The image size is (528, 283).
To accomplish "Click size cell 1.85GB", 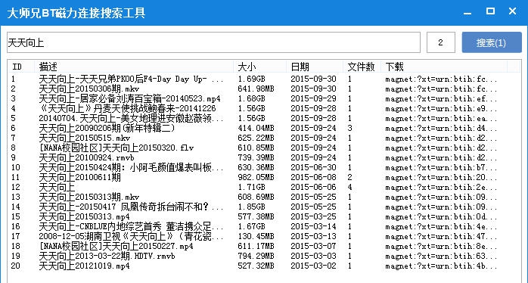I will pyautogui.click(x=252, y=207).
